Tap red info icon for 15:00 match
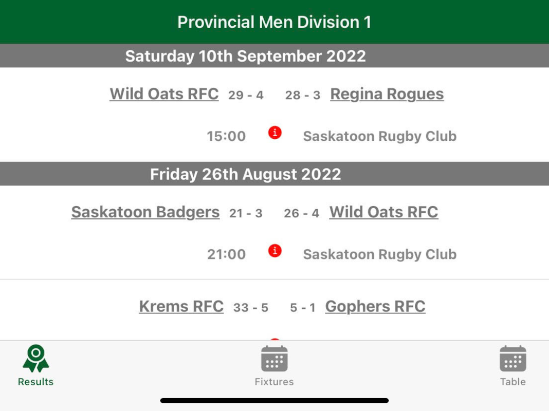Image resolution: width=549 pixels, height=411 pixels. click(275, 133)
